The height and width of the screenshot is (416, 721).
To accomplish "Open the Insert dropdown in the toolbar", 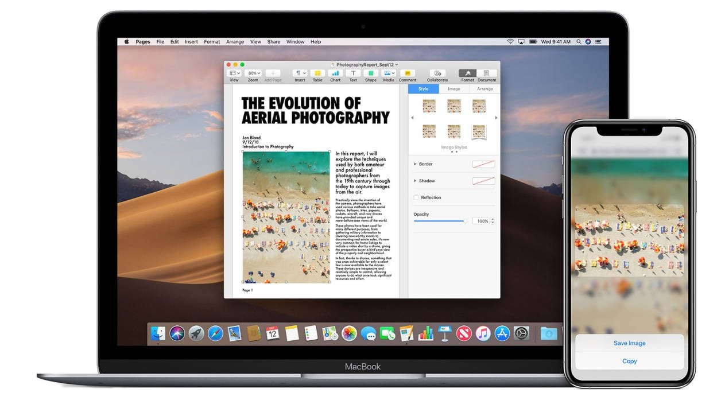I will pos(300,73).
